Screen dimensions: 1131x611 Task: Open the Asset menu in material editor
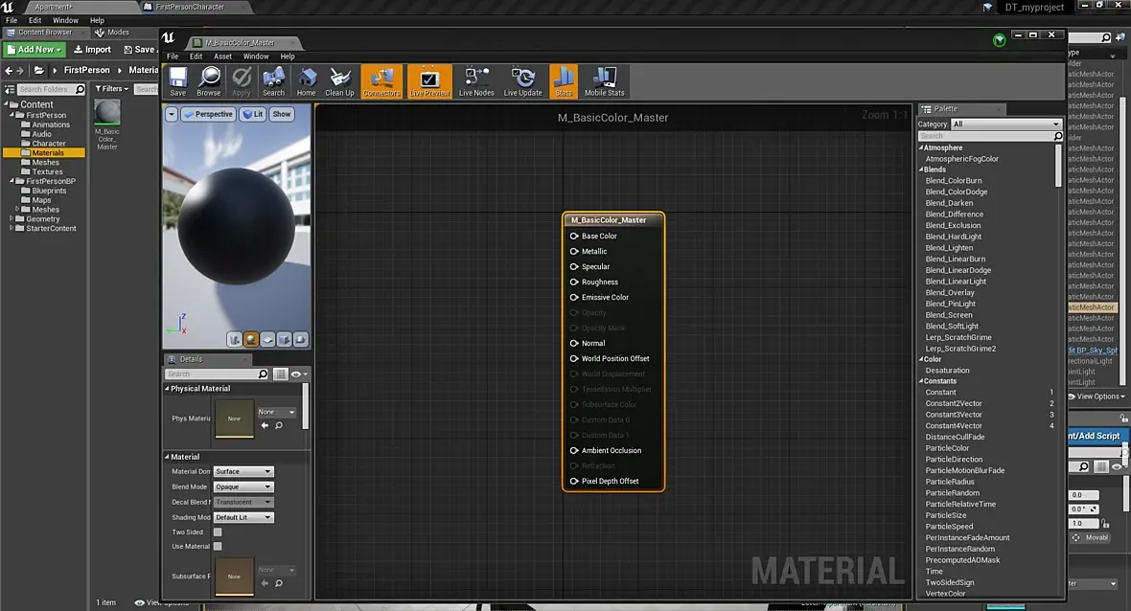coord(222,57)
